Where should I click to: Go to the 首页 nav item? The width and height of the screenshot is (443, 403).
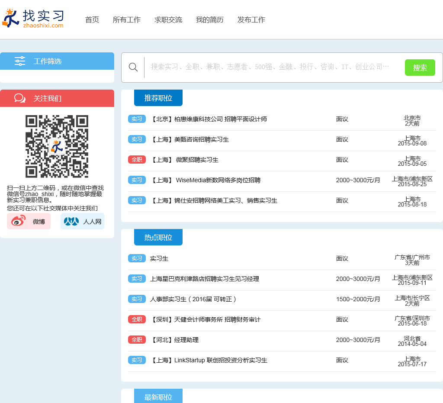click(x=92, y=19)
